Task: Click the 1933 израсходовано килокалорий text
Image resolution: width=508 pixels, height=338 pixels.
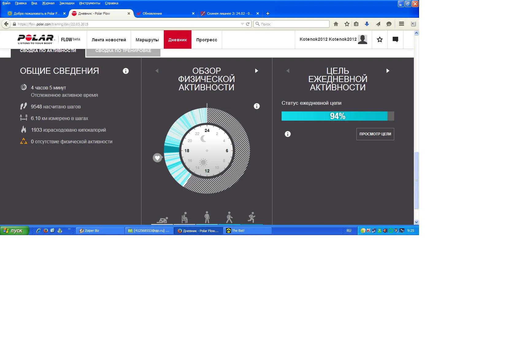Action: pos(68,130)
